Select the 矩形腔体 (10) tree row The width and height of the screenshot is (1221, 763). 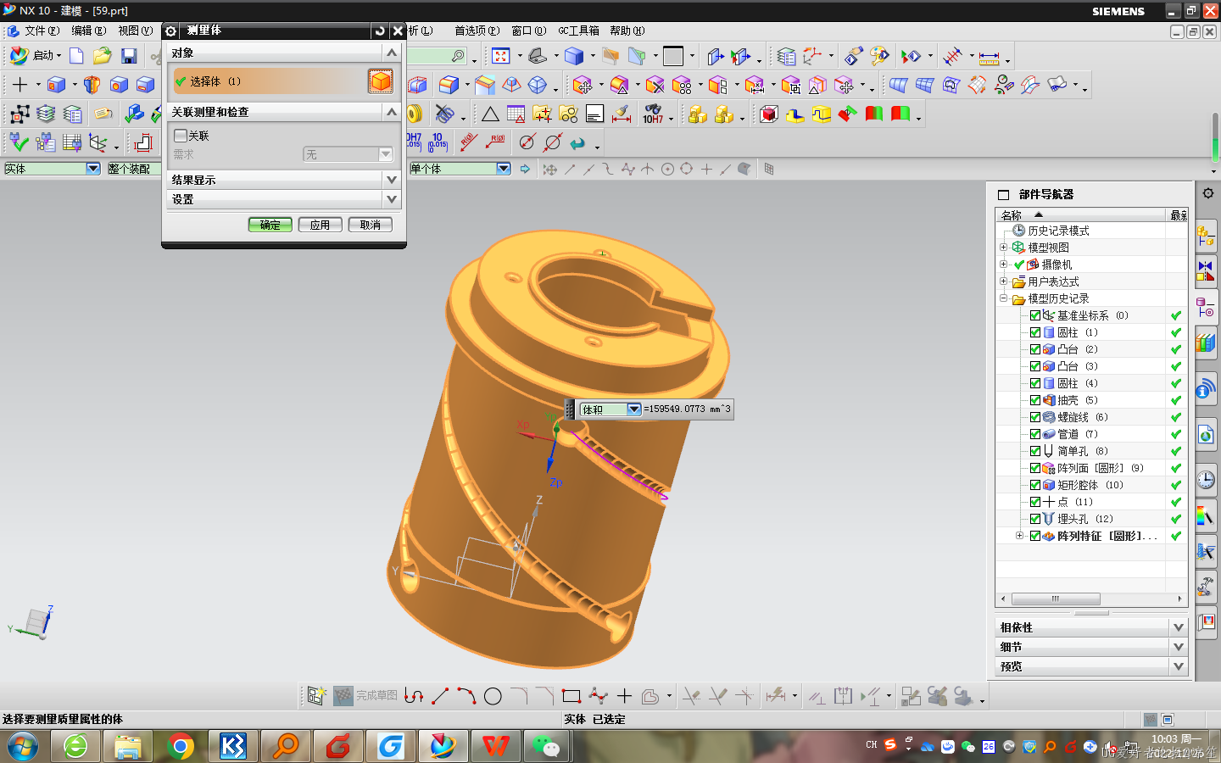(x=1090, y=485)
